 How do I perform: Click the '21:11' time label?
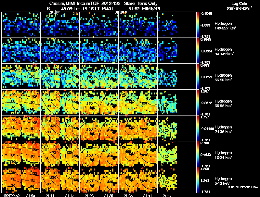tap(50, 195)
